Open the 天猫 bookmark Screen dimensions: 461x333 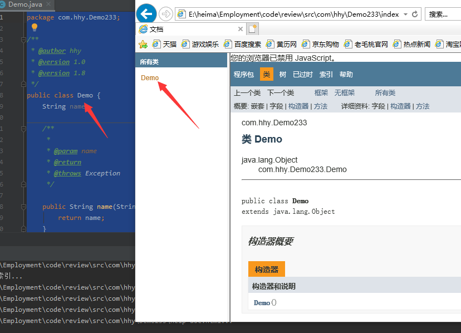click(x=164, y=45)
